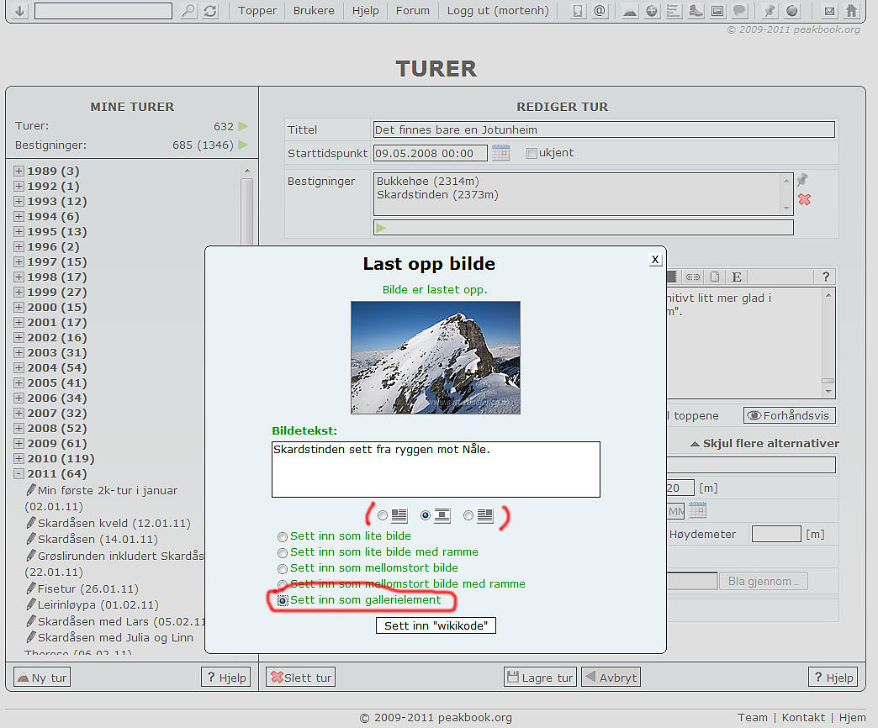Click the home icon in top toolbar
Screen dimensions: 878x728
point(851,11)
